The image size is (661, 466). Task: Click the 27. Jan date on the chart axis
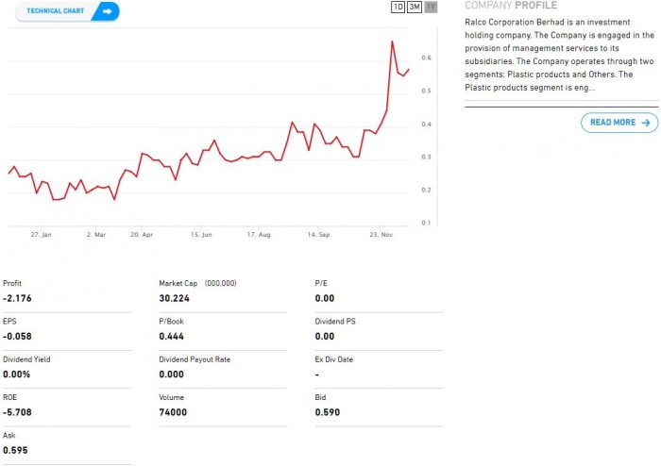coord(42,234)
